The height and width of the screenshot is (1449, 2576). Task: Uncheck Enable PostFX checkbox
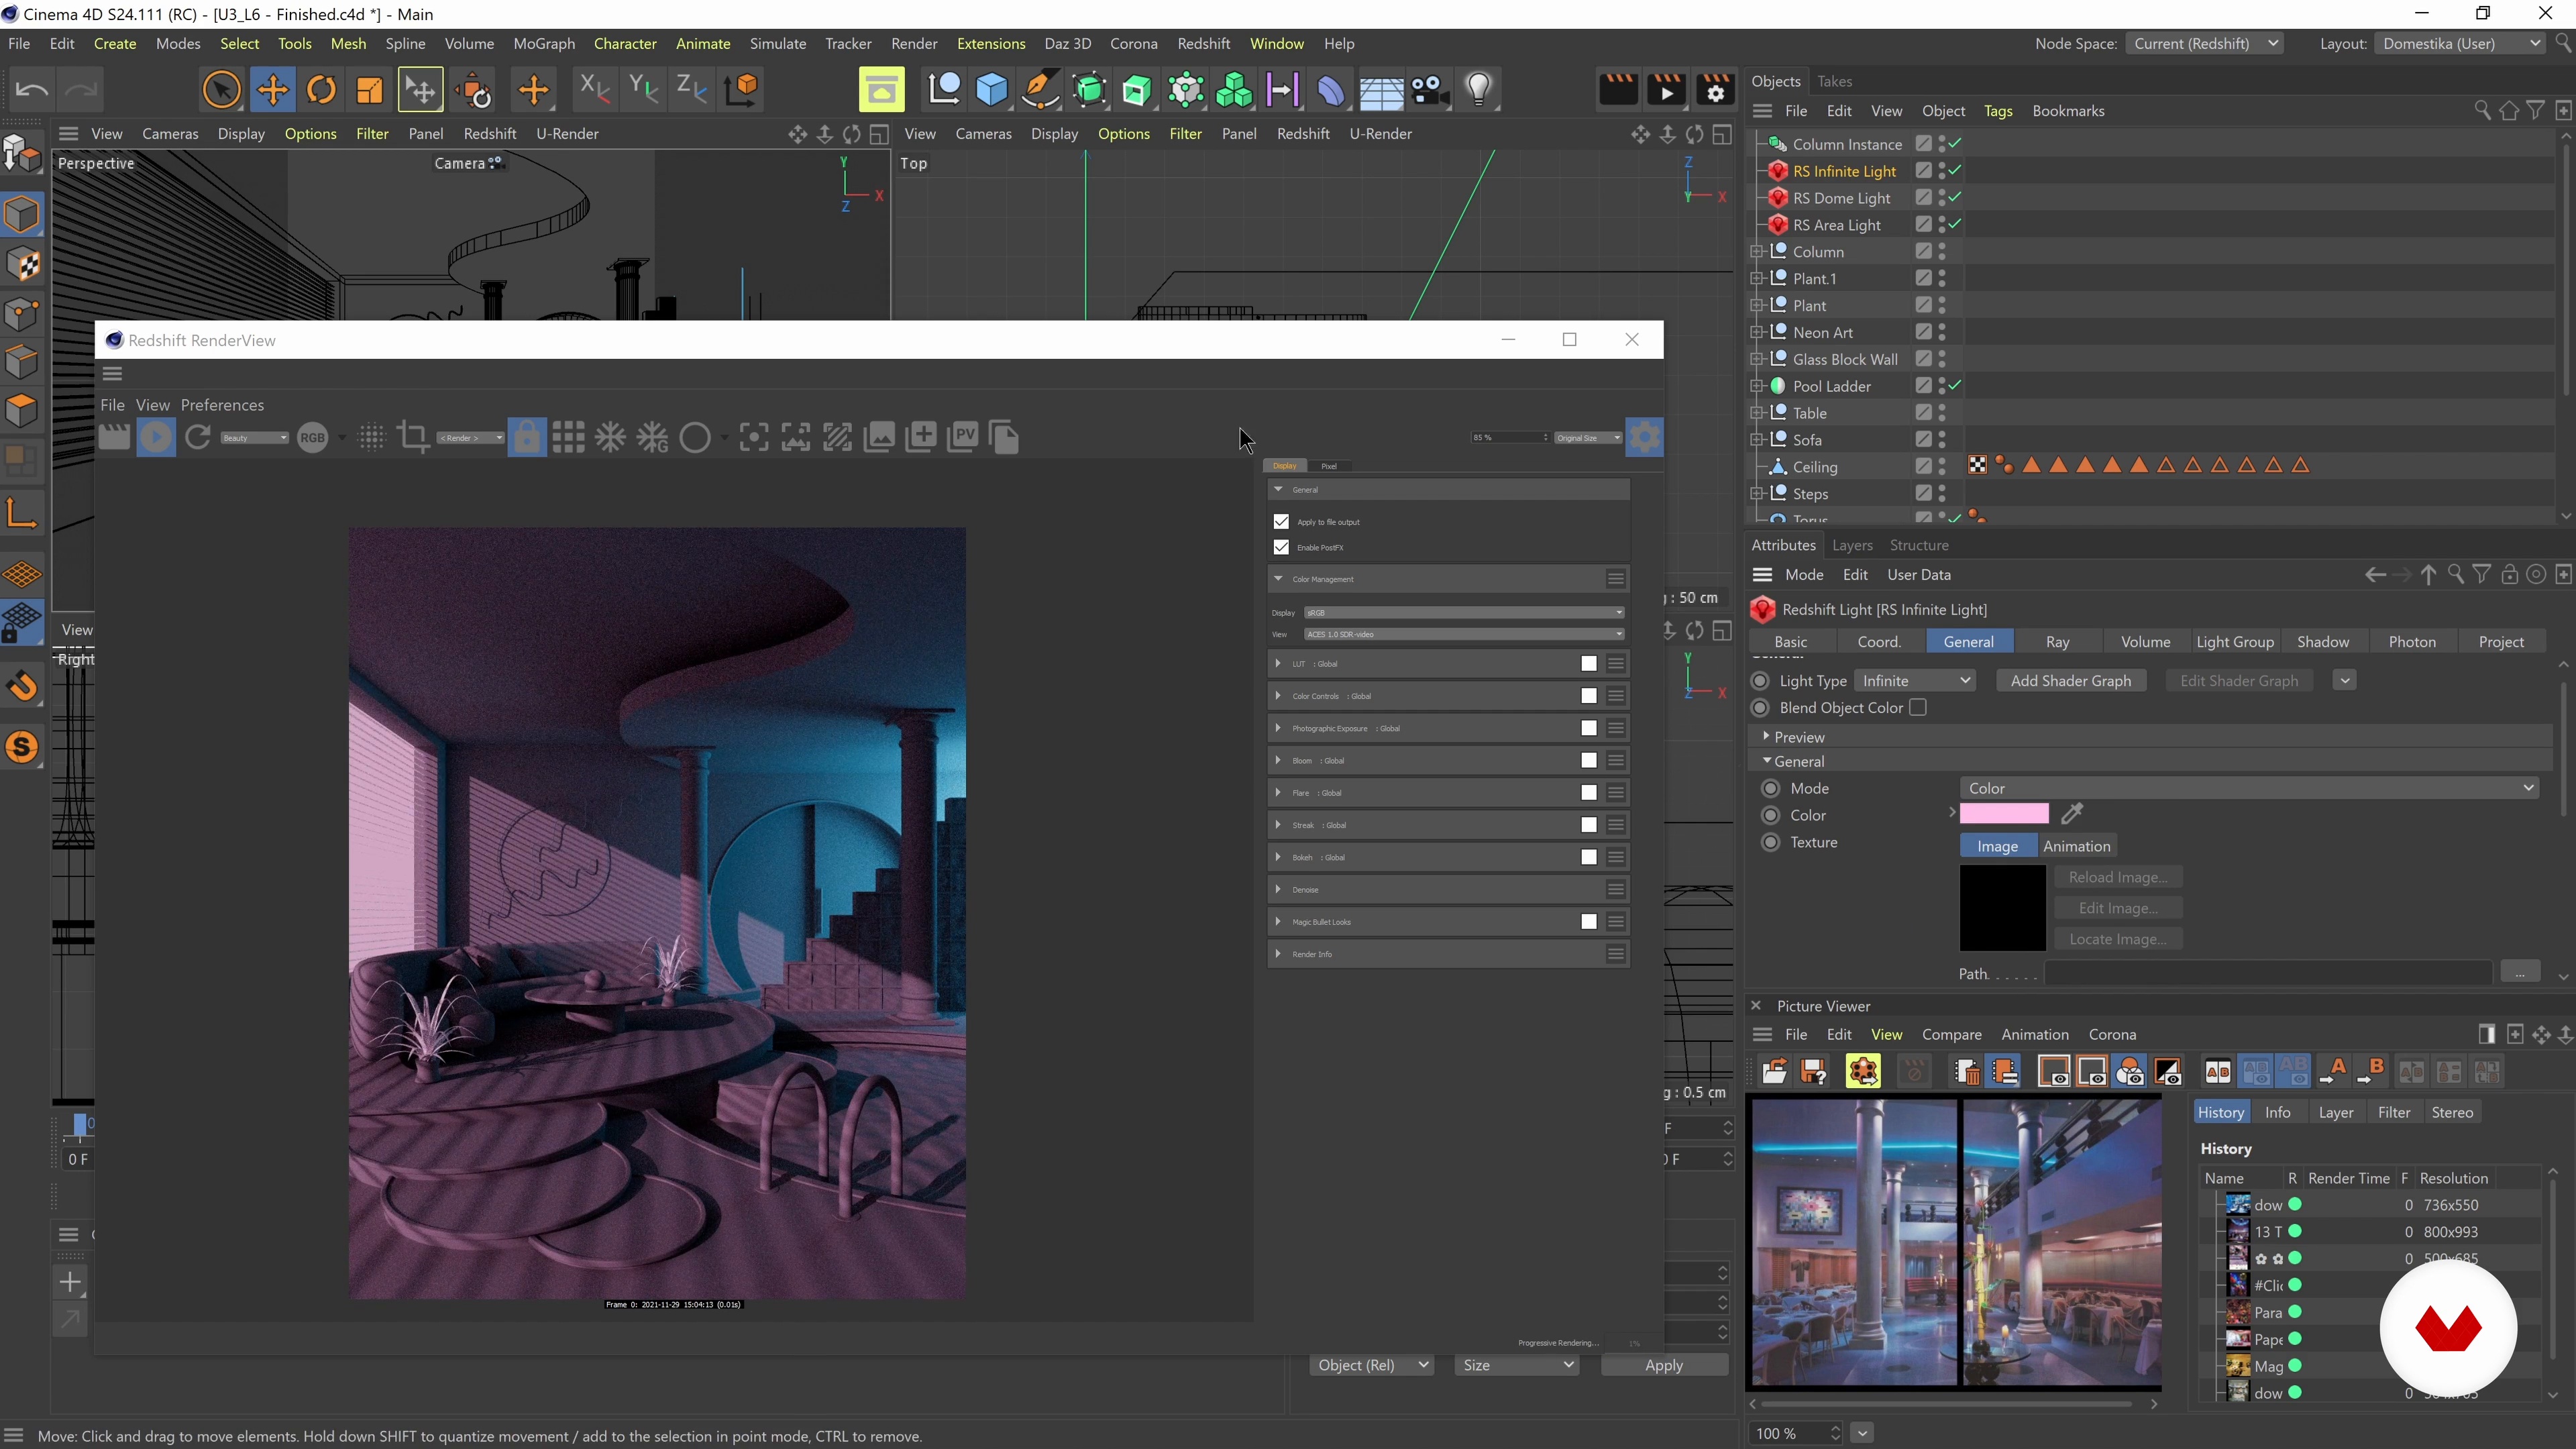pyautogui.click(x=1281, y=547)
